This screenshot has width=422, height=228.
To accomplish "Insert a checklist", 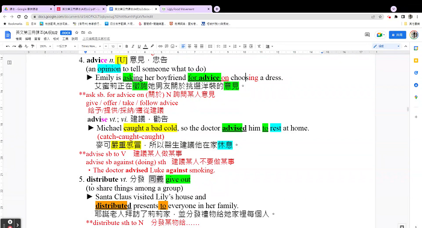I will pyautogui.click(x=218, y=46).
